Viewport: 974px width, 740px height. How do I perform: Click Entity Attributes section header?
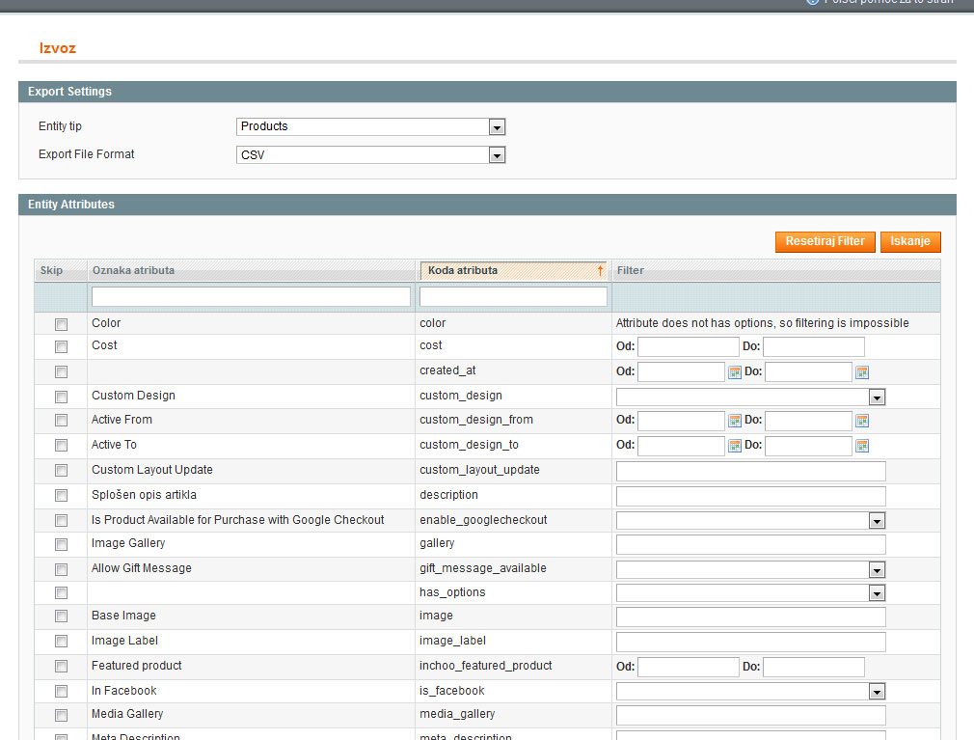click(487, 205)
